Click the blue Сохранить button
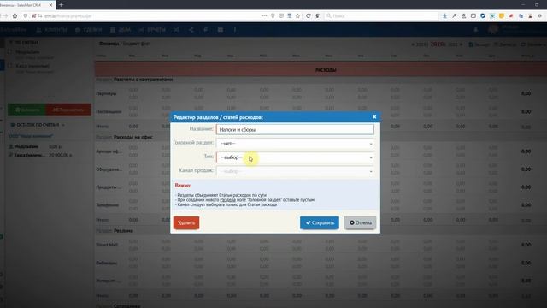 (x=320, y=222)
